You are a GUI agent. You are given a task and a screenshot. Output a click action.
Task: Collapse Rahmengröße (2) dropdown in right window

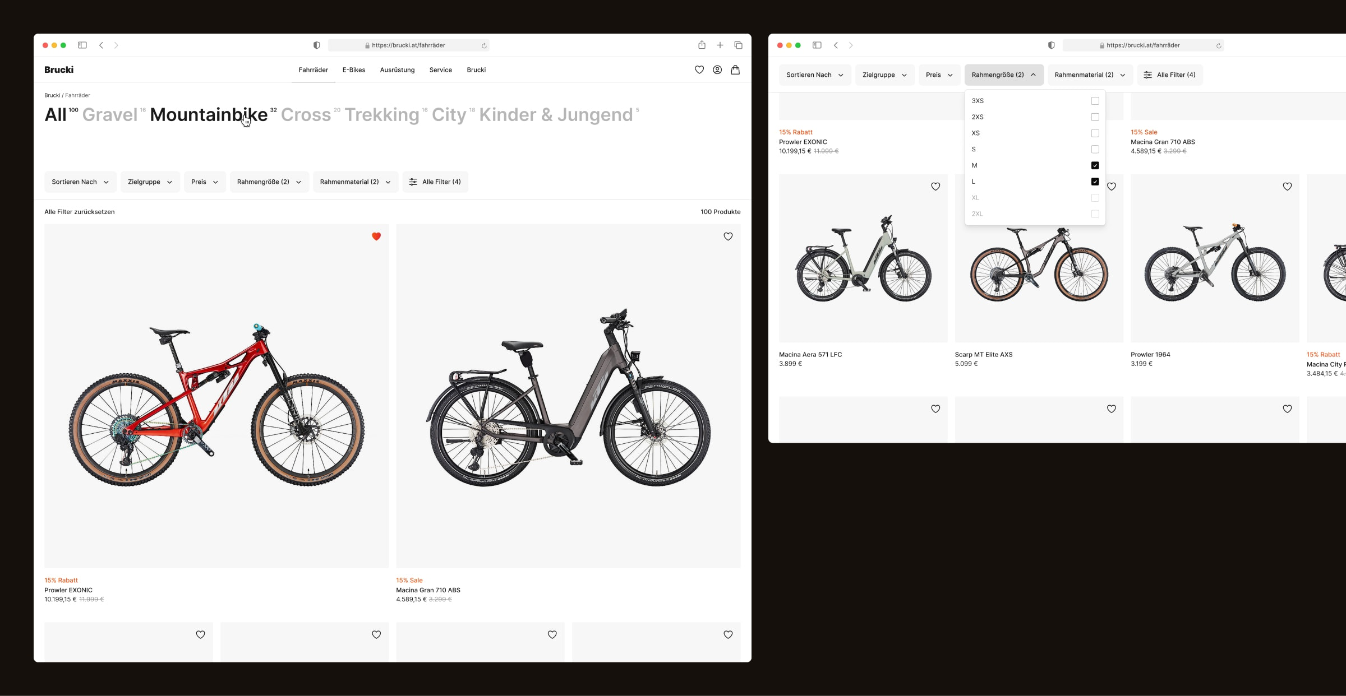1004,75
